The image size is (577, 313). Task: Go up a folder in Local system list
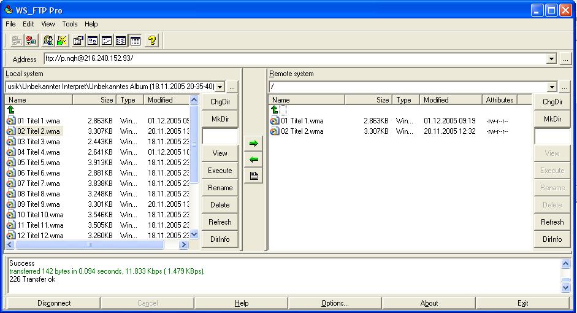point(10,110)
